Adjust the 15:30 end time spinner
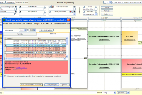The height and width of the screenshot is (95, 142). coord(35,30)
